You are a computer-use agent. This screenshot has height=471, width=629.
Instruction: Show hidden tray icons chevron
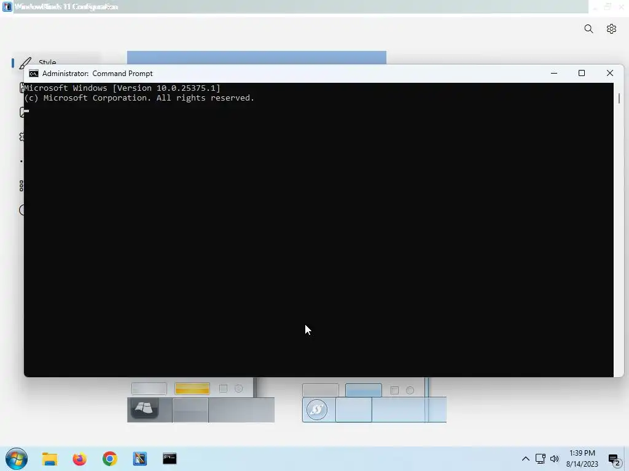click(x=526, y=459)
